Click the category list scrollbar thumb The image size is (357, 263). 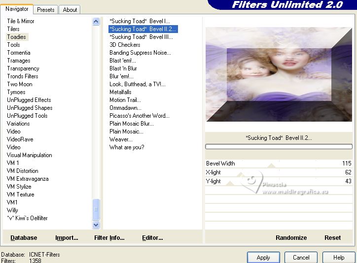tap(96, 209)
